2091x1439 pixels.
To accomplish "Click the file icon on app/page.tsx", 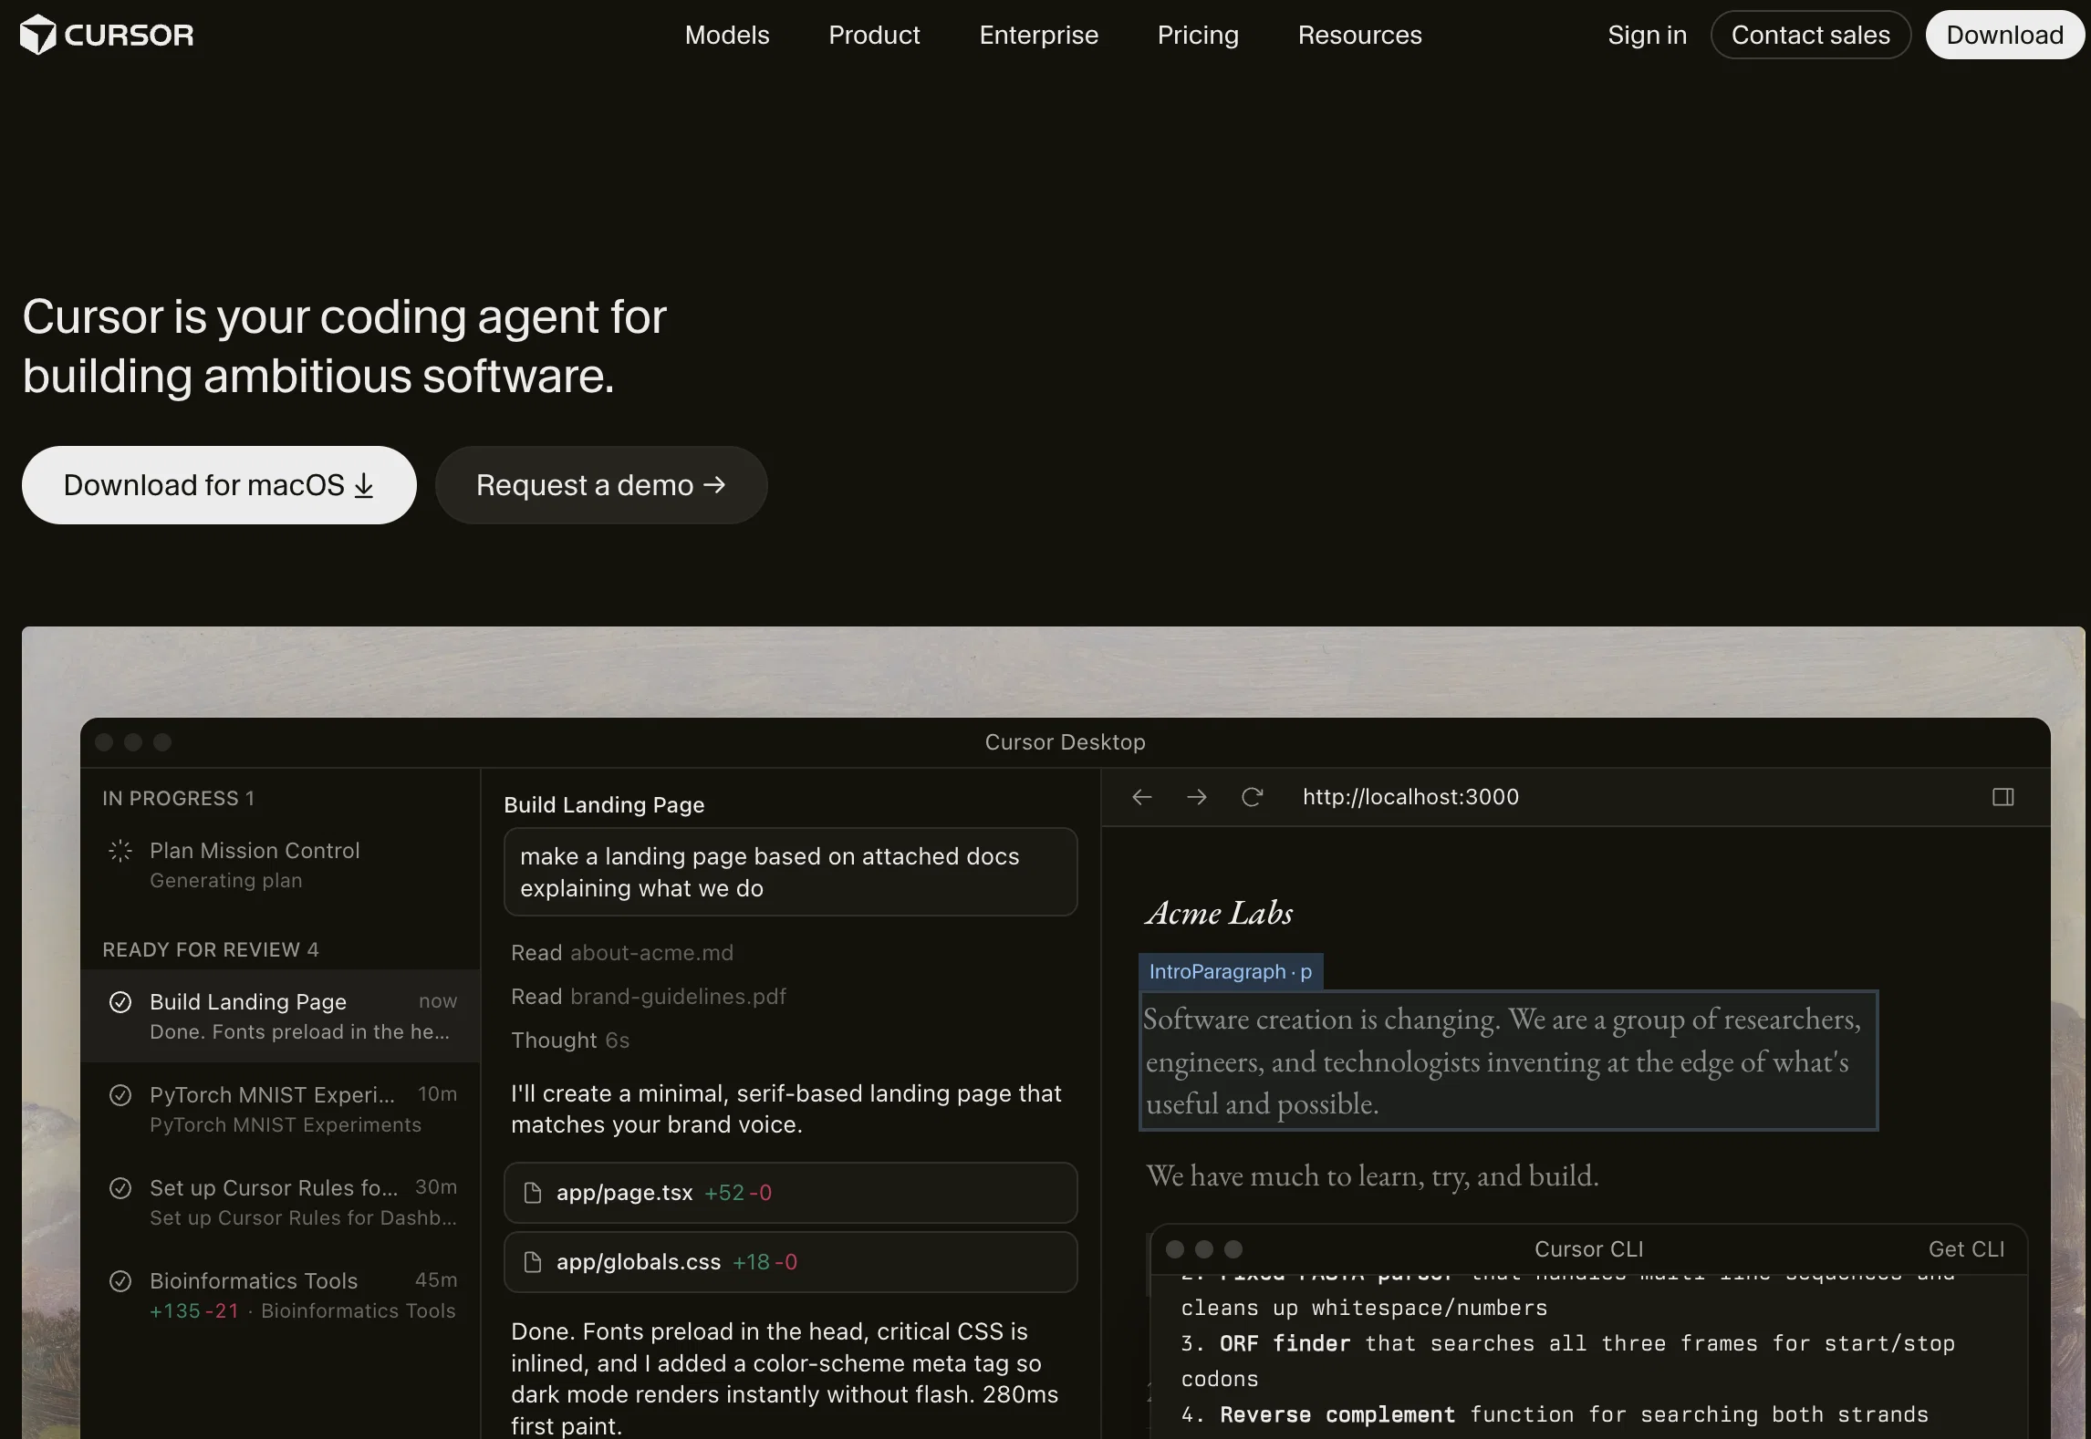I will (x=533, y=1193).
